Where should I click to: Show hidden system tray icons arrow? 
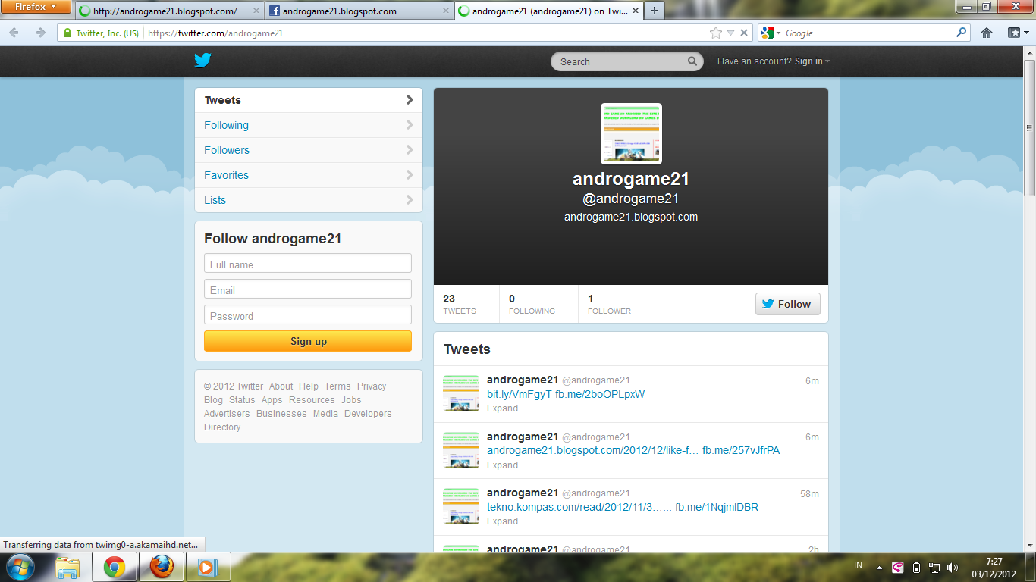879,567
